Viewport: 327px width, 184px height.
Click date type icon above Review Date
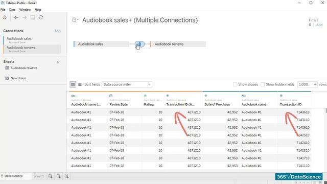[x=111, y=96]
